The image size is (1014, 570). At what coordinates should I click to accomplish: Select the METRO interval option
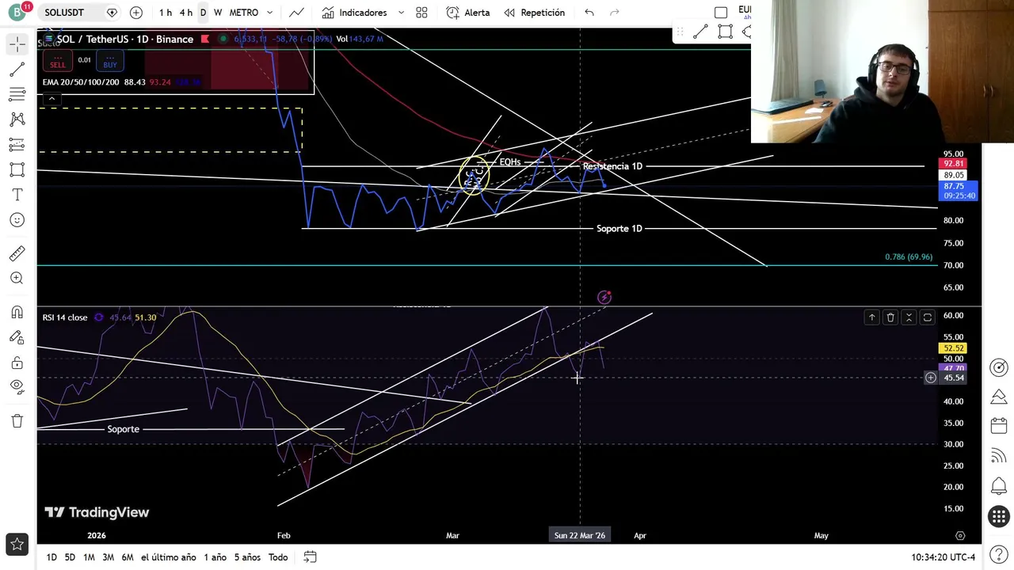(x=243, y=13)
